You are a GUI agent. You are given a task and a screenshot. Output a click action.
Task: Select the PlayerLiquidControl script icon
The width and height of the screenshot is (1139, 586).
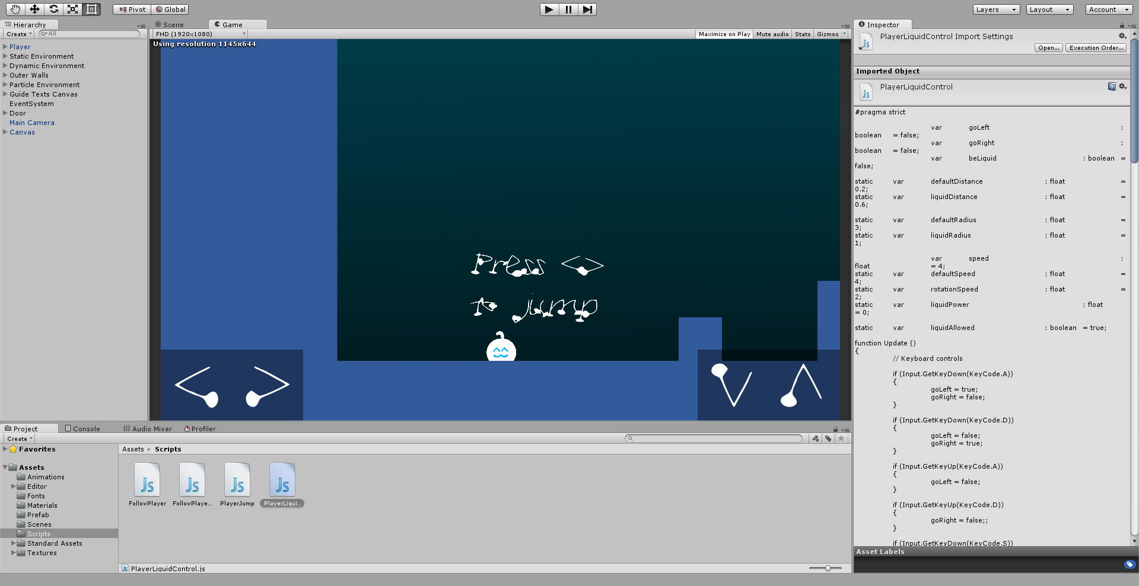click(x=282, y=480)
